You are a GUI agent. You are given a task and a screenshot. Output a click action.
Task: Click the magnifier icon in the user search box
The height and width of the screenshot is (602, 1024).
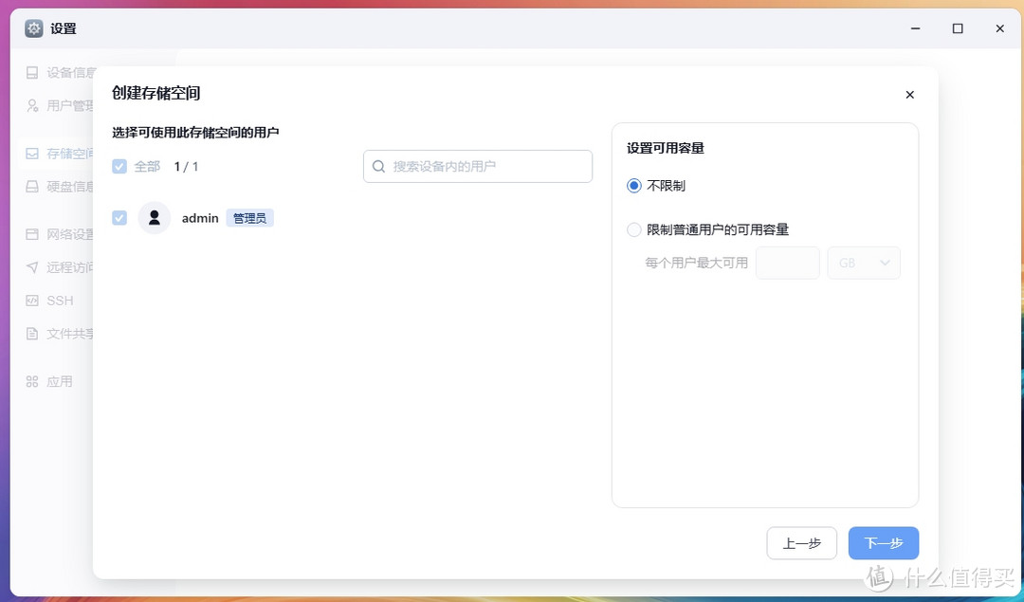click(379, 166)
